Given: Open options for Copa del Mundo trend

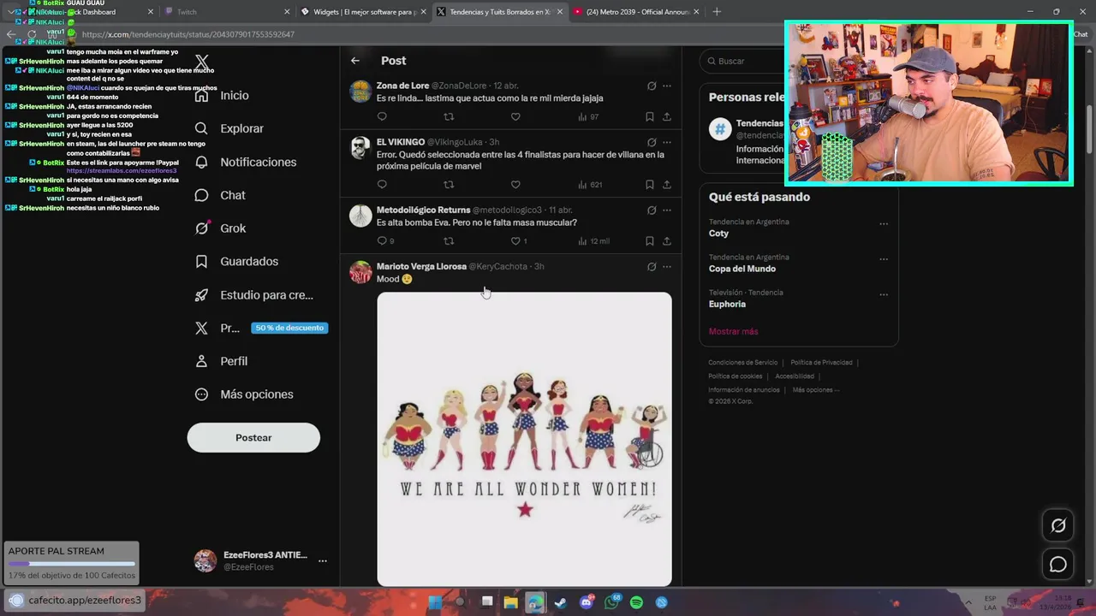Looking at the screenshot, I should (x=884, y=259).
